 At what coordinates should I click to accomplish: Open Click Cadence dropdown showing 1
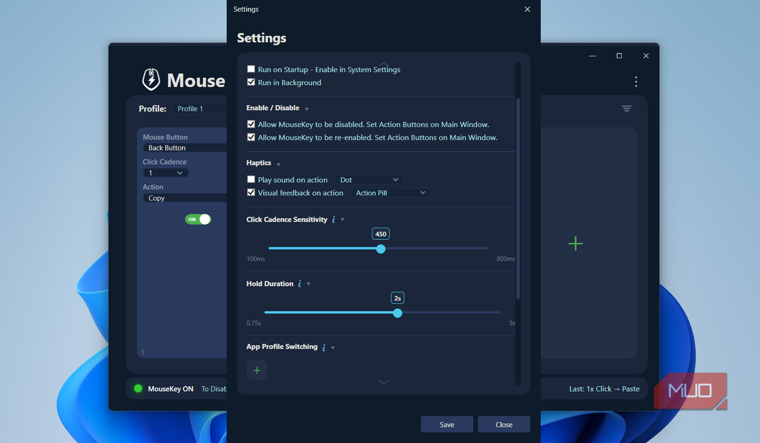coord(165,173)
